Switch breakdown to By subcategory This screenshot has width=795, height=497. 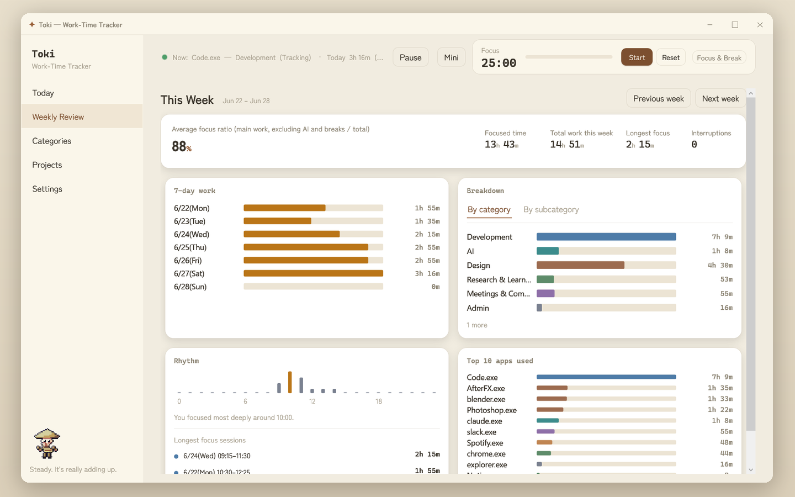tap(551, 210)
